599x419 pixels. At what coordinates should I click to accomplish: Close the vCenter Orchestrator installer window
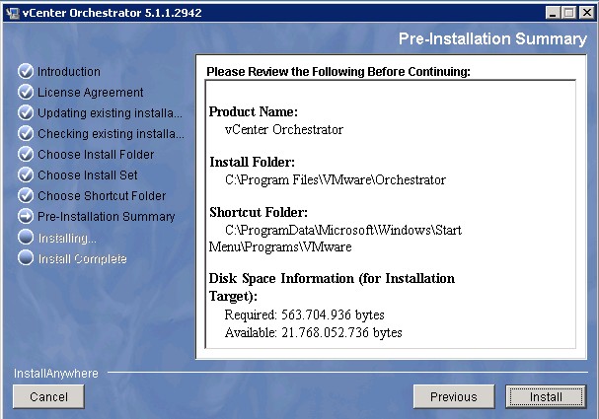click(x=586, y=12)
